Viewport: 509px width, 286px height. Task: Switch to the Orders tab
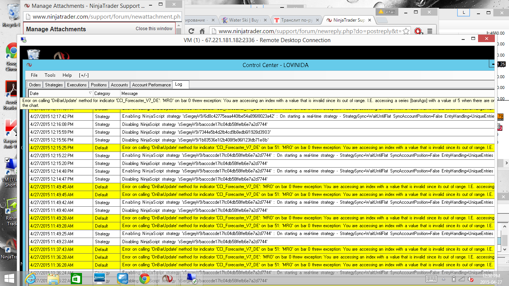[35, 85]
